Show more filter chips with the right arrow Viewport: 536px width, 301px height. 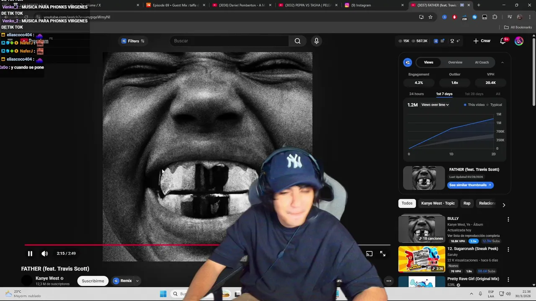coord(504,205)
